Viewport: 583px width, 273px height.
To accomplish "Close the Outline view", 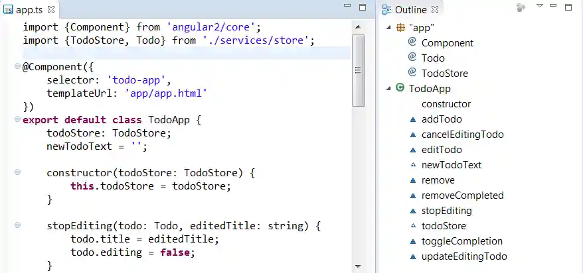I will tap(435, 10).
